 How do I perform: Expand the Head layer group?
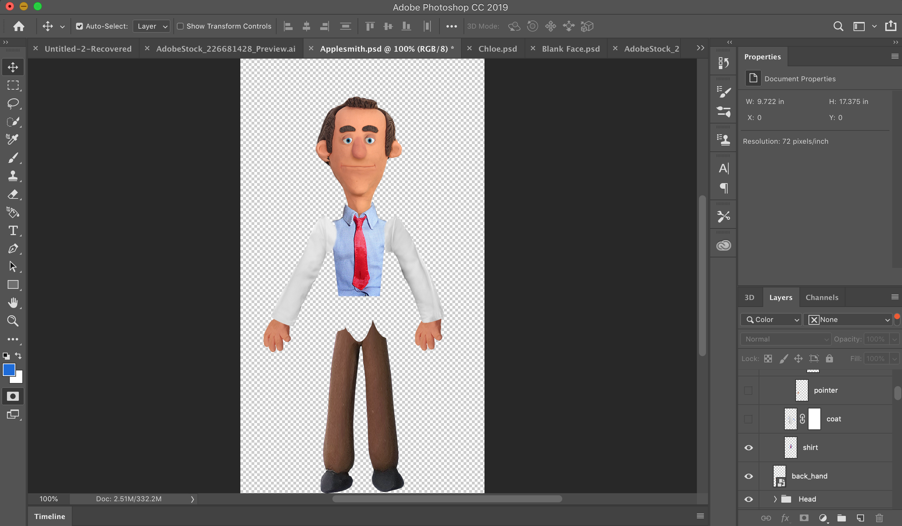point(775,499)
